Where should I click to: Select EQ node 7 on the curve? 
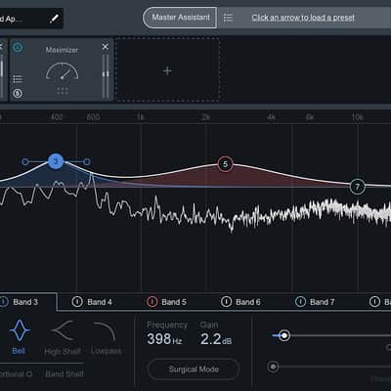pos(357,187)
